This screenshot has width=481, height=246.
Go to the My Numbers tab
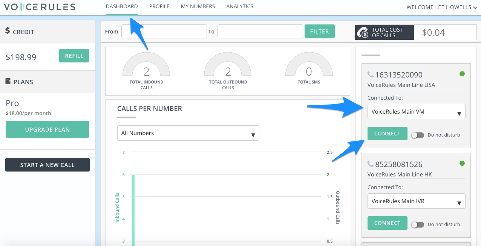pos(198,6)
